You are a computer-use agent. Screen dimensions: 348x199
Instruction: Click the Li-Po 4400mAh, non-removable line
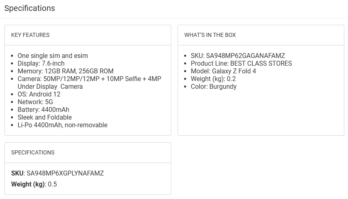click(x=62, y=125)
